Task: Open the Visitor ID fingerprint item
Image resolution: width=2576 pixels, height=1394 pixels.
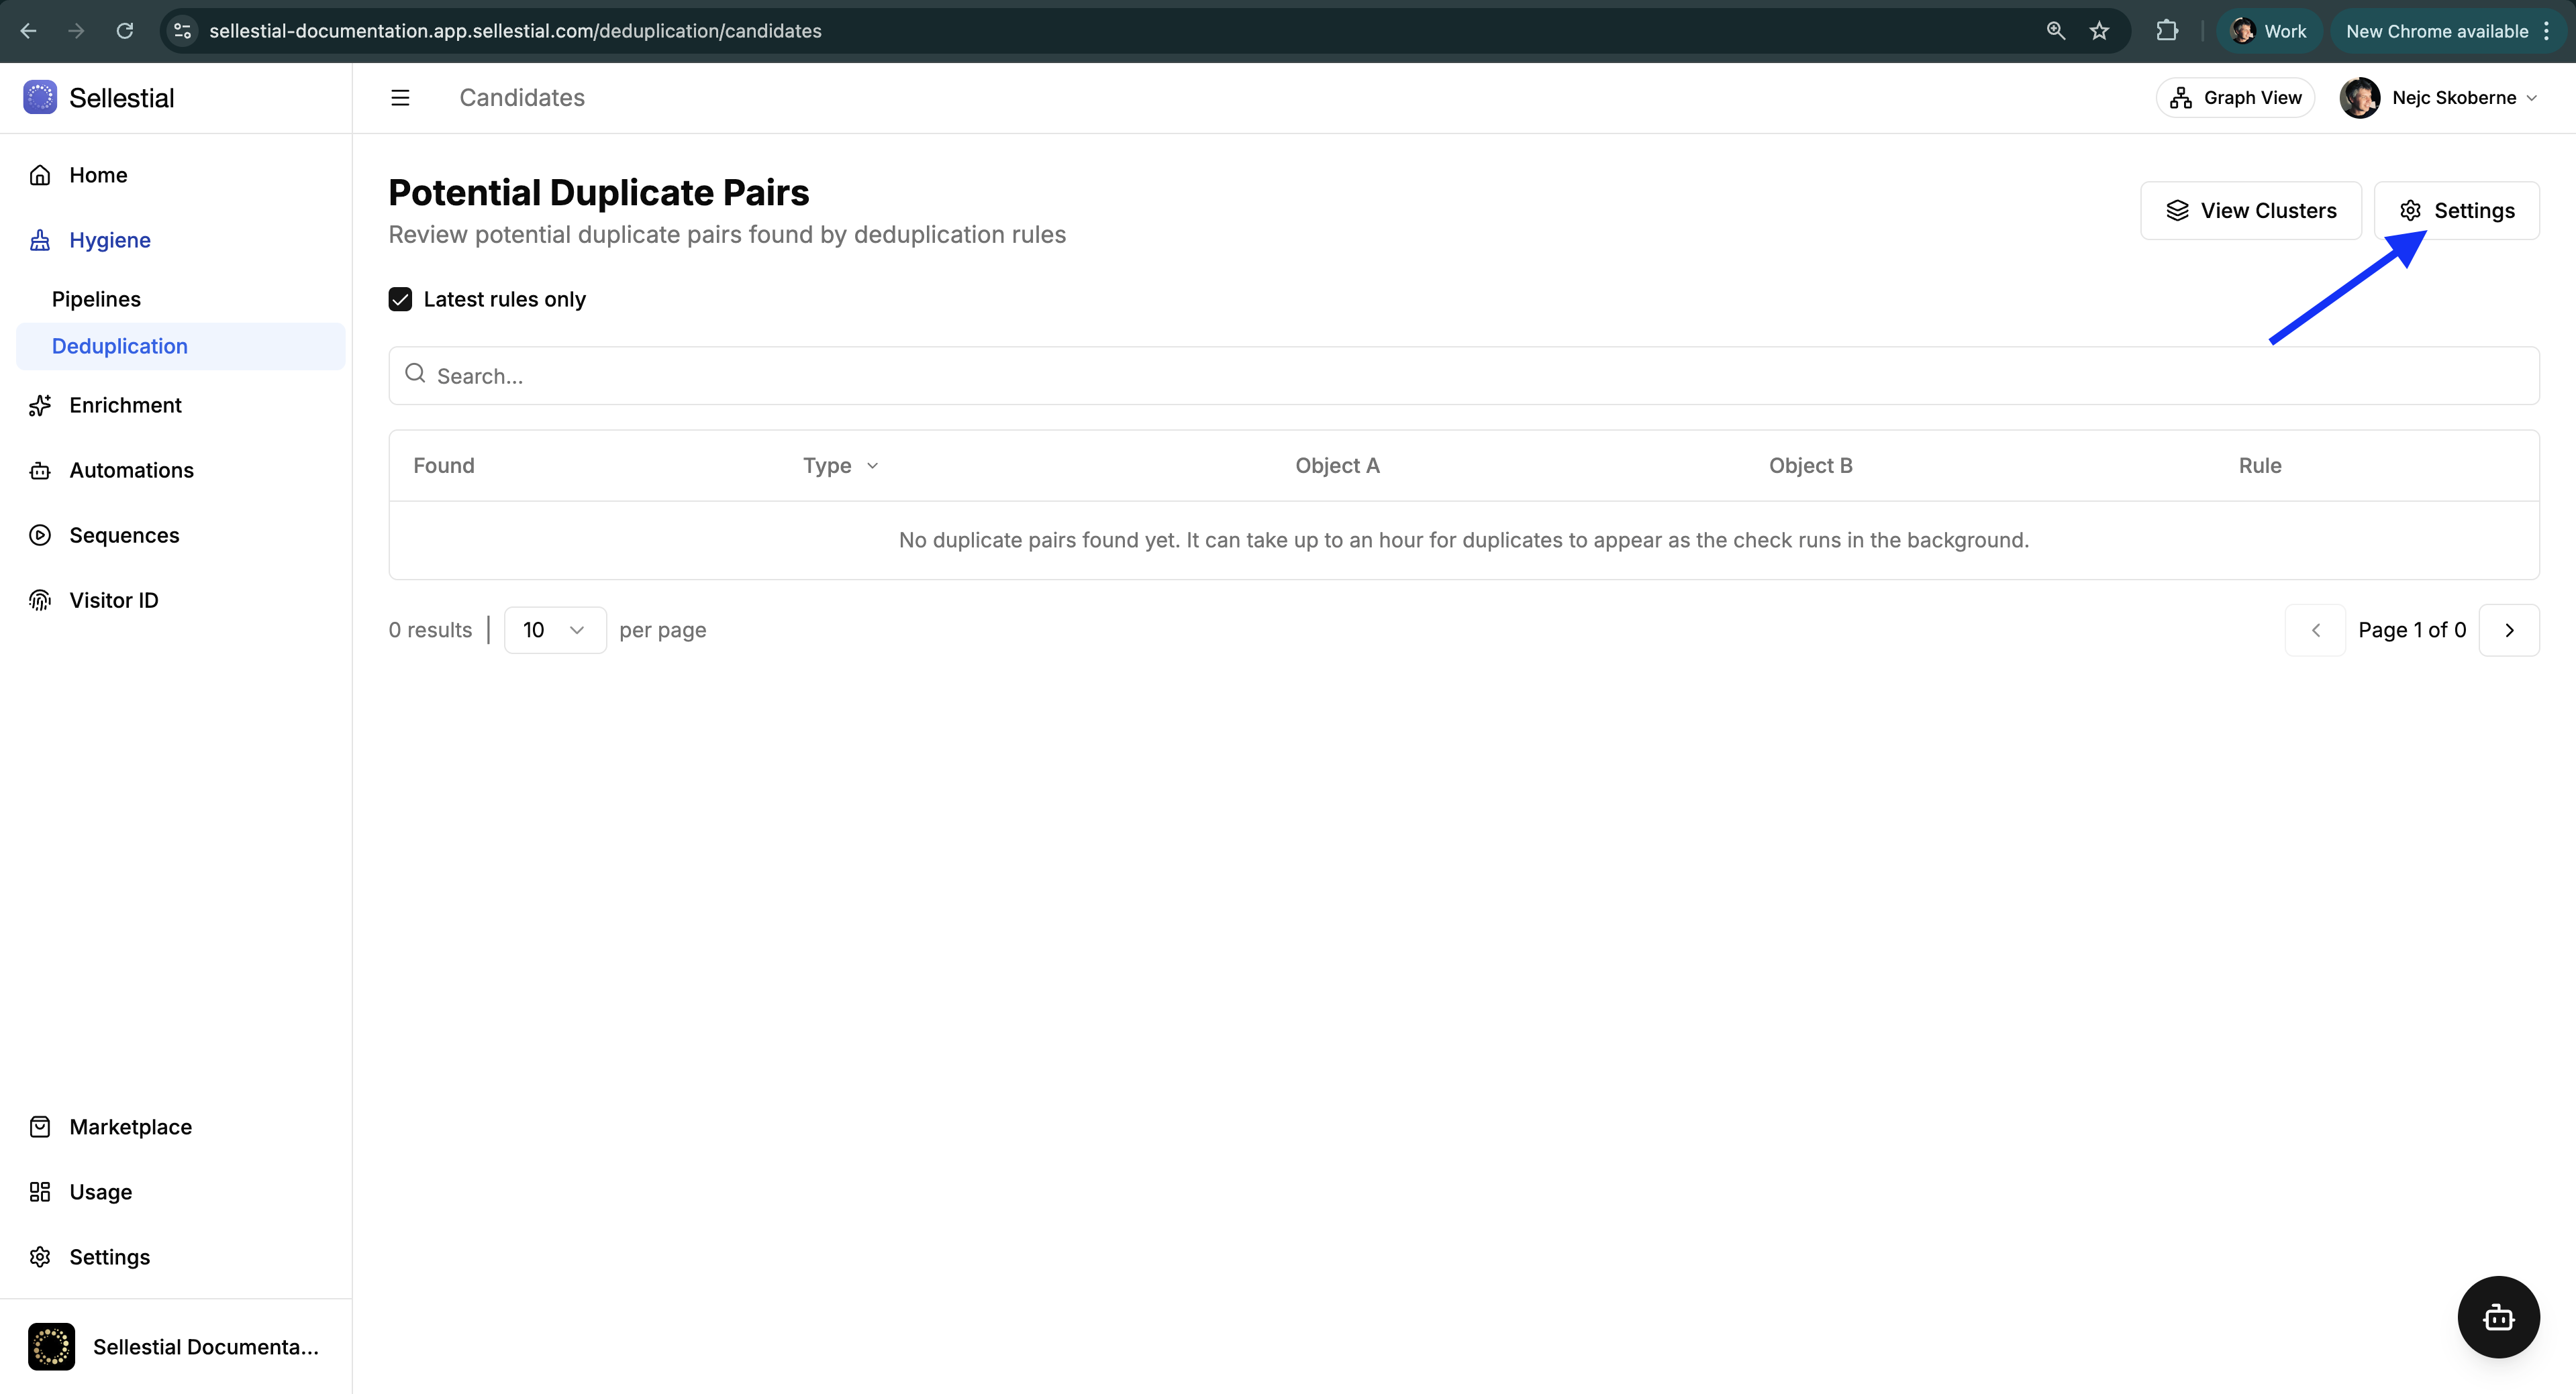Action: click(x=113, y=600)
